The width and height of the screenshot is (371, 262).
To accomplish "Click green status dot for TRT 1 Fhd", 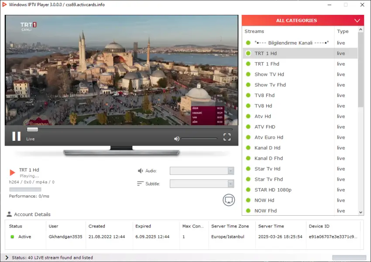I will [x=248, y=64].
